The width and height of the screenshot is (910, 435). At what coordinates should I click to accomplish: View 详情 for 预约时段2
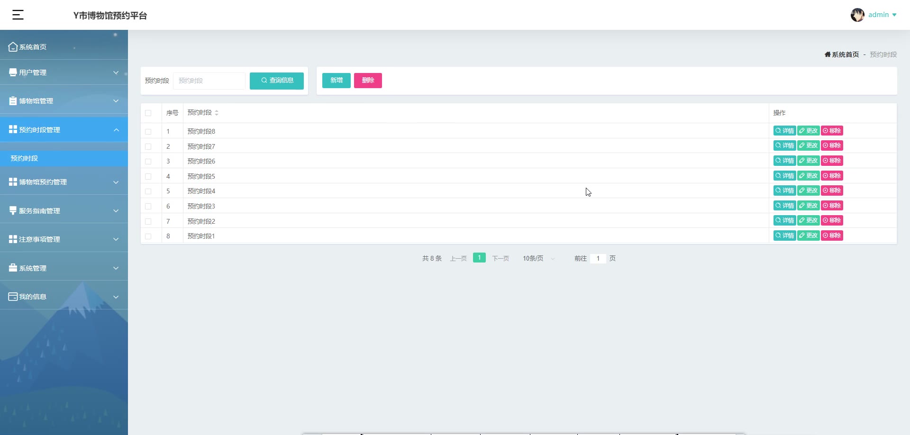pyautogui.click(x=784, y=220)
